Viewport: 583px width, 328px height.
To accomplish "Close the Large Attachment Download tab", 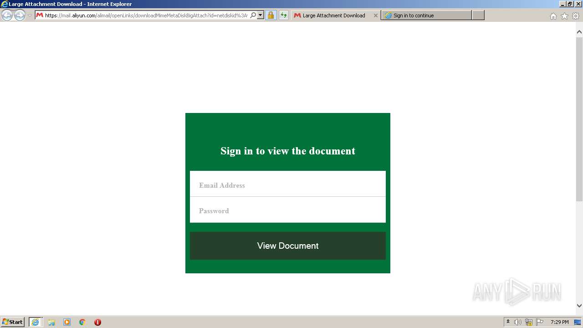I will tap(375, 15).
